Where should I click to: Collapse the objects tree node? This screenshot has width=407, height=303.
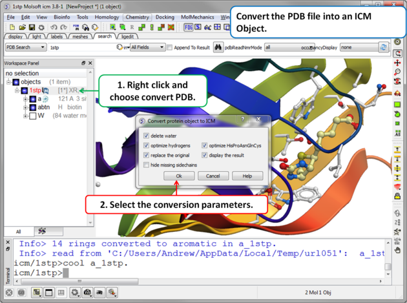[x=9, y=82]
